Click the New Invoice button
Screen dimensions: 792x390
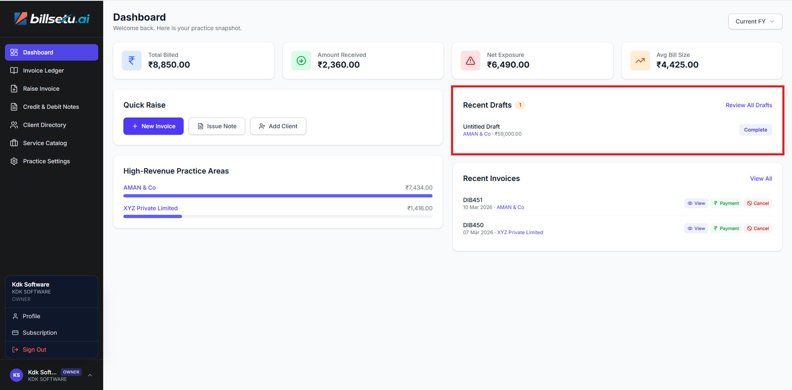[154, 126]
